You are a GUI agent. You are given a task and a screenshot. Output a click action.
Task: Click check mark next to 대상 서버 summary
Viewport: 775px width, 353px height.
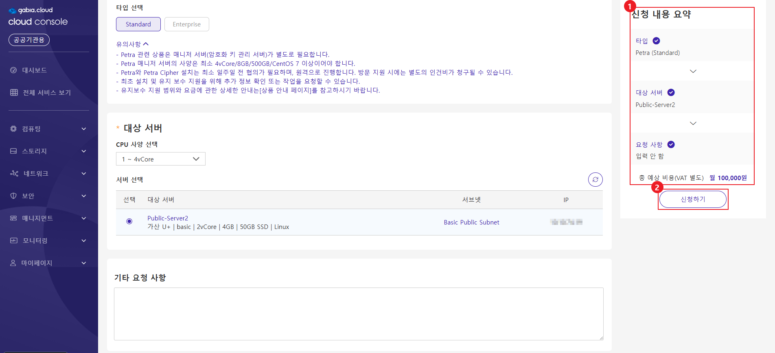pos(671,92)
